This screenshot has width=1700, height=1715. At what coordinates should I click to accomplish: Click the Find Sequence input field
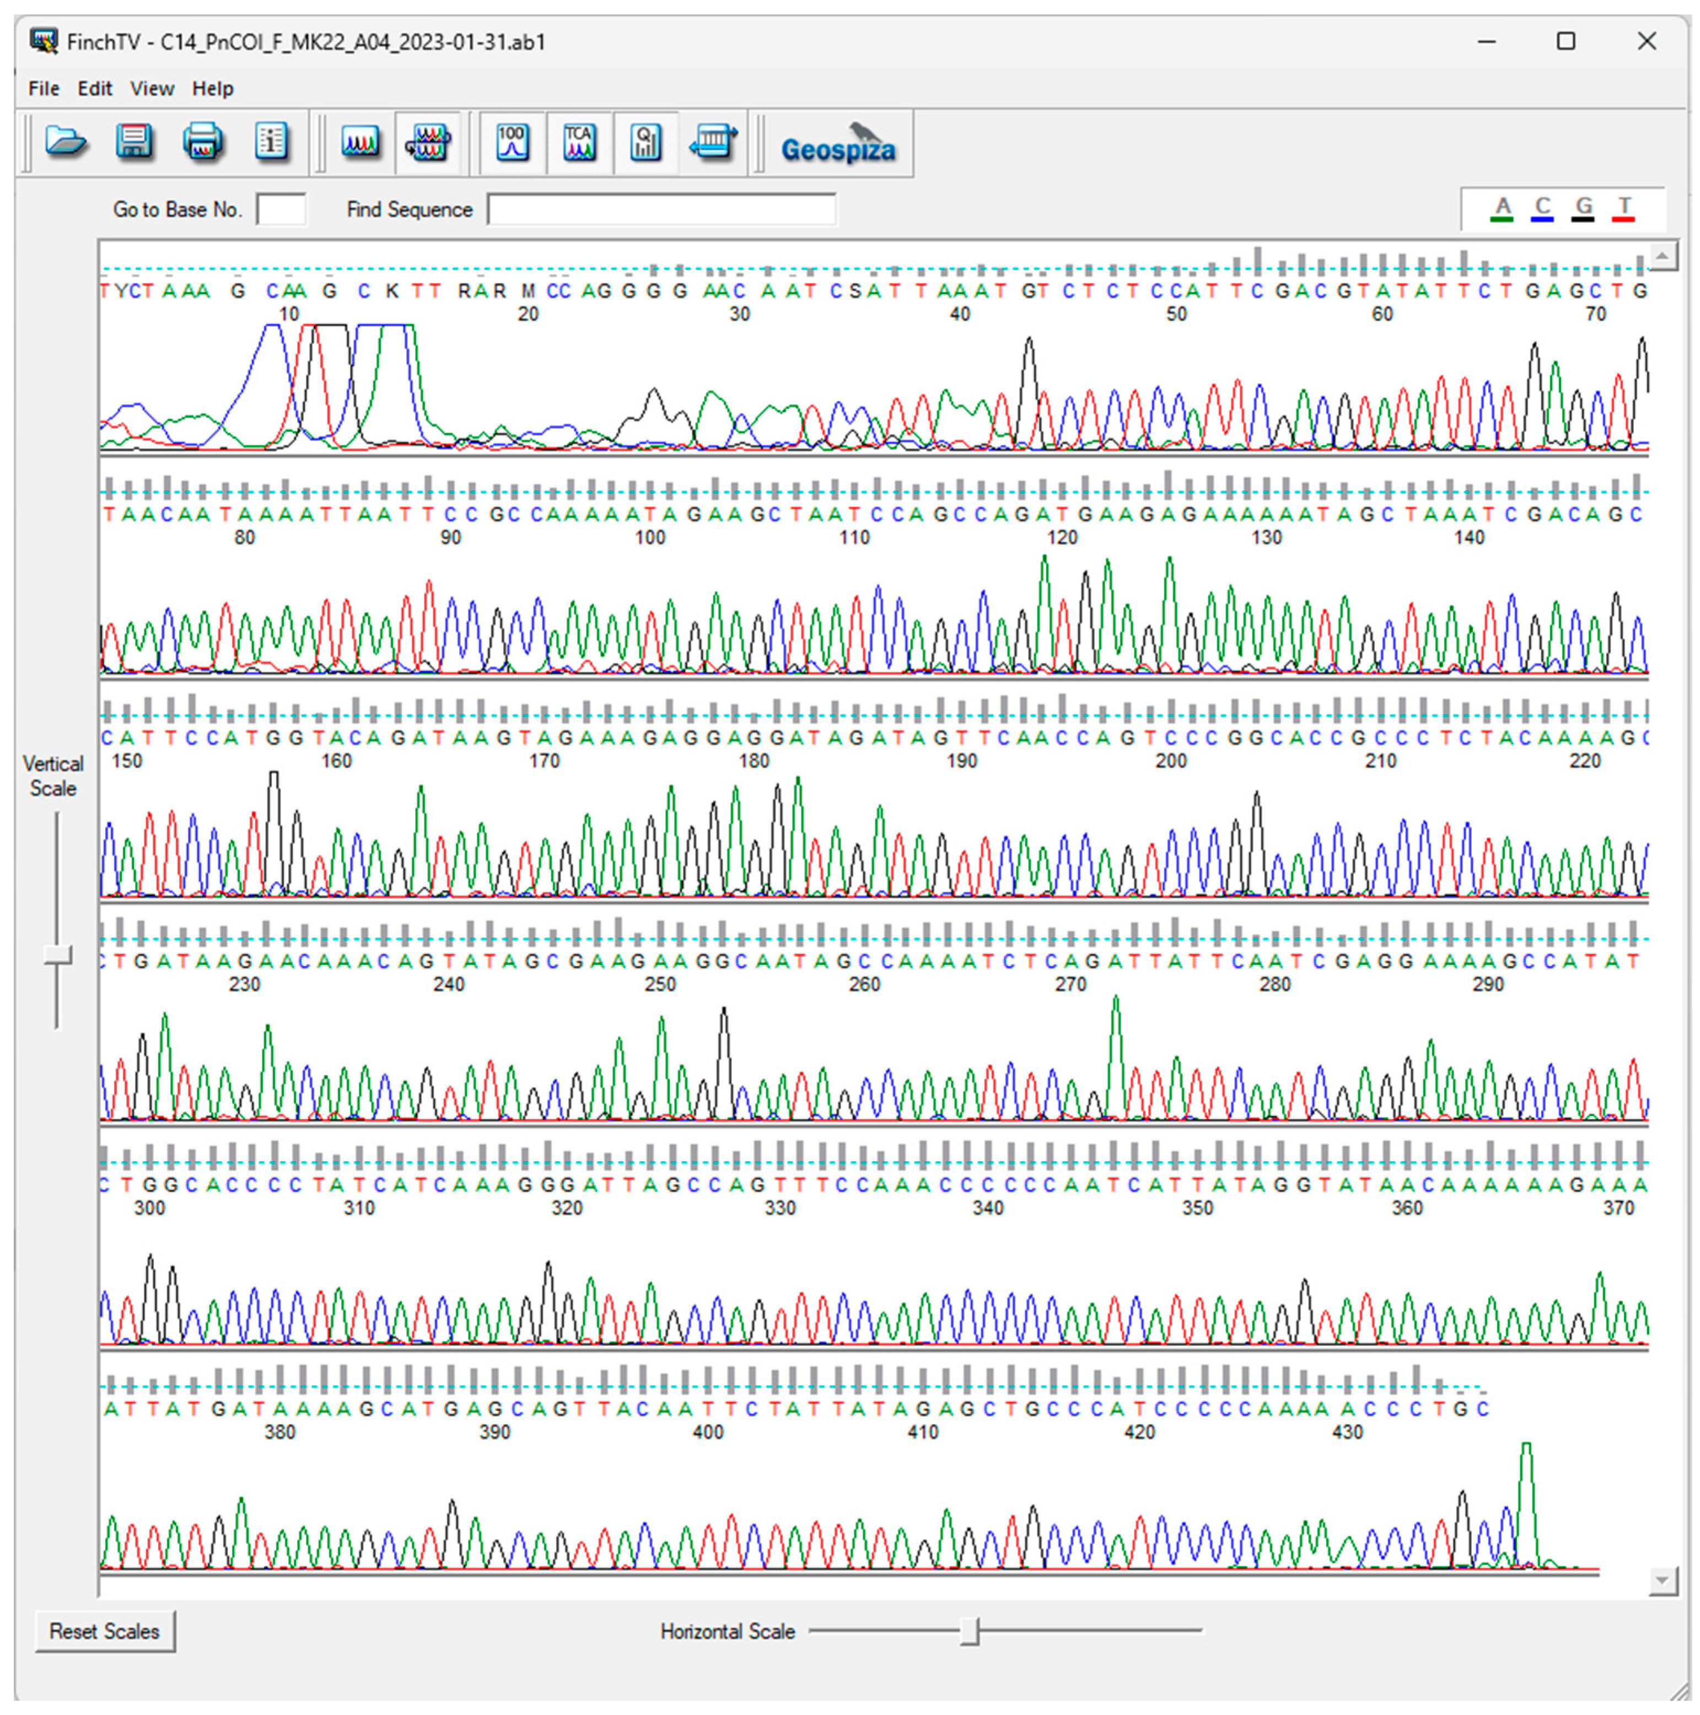(x=661, y=209)
